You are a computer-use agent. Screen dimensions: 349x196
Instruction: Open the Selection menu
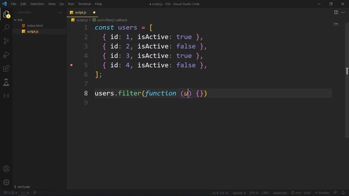point(37,4)
